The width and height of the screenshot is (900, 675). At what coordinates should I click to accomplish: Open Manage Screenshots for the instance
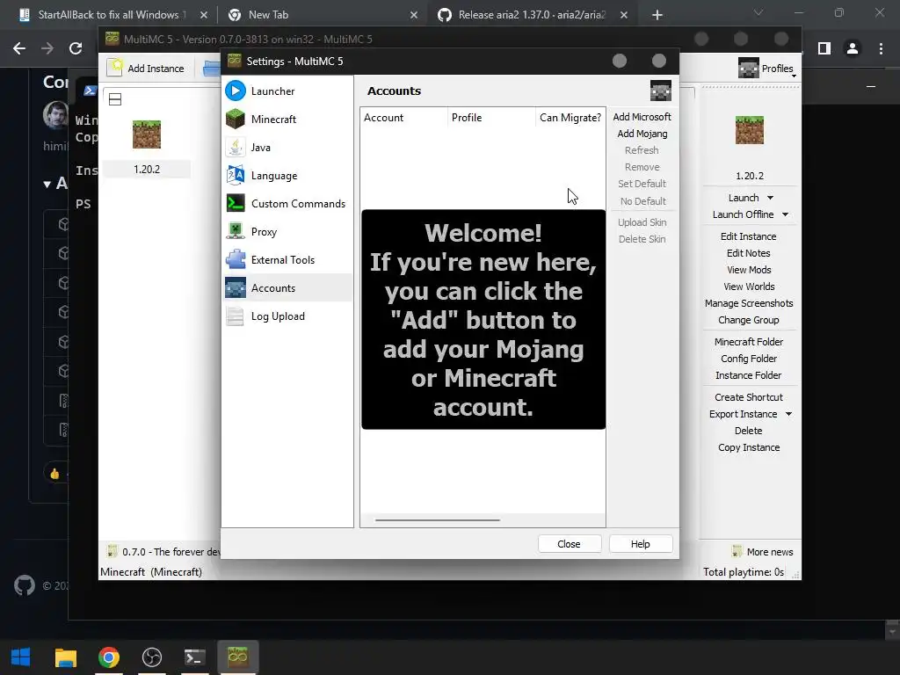749,303
